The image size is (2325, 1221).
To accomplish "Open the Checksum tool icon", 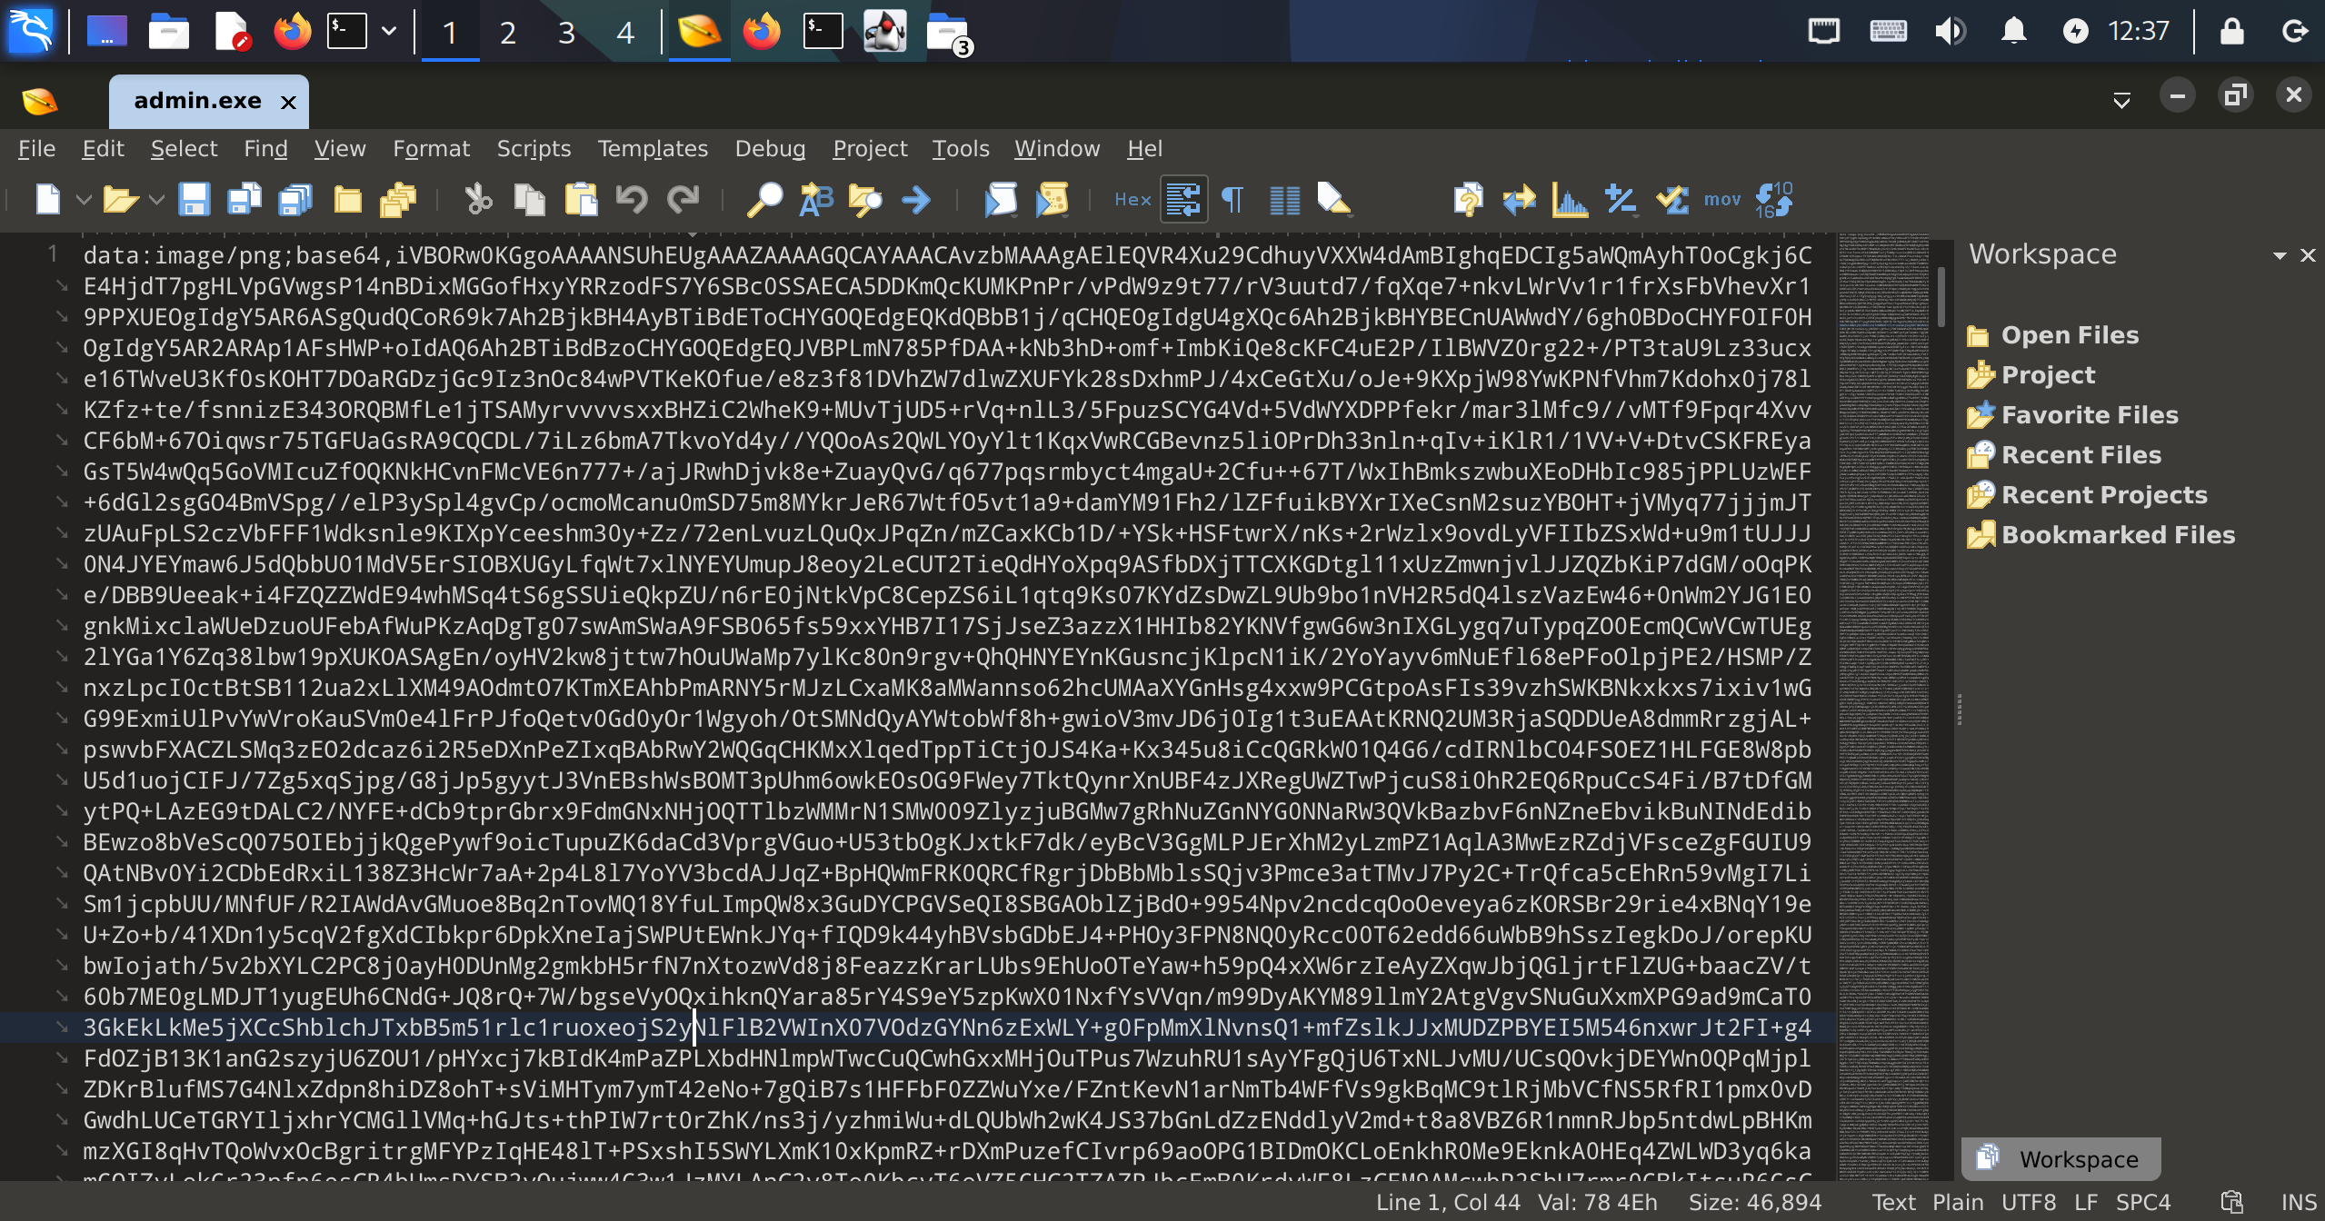I will click(1671, 199).
